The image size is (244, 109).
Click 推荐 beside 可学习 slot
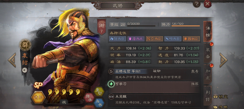click(x=195, y=84)
